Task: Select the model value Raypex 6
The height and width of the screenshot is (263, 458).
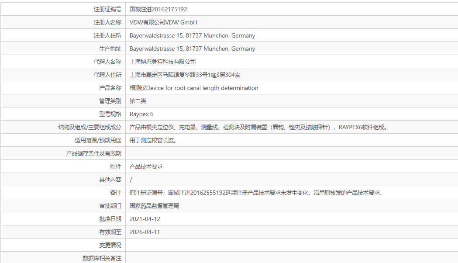Action: point(141,114)
